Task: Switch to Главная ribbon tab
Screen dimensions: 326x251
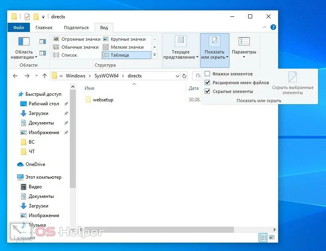Action: (44, 28)
